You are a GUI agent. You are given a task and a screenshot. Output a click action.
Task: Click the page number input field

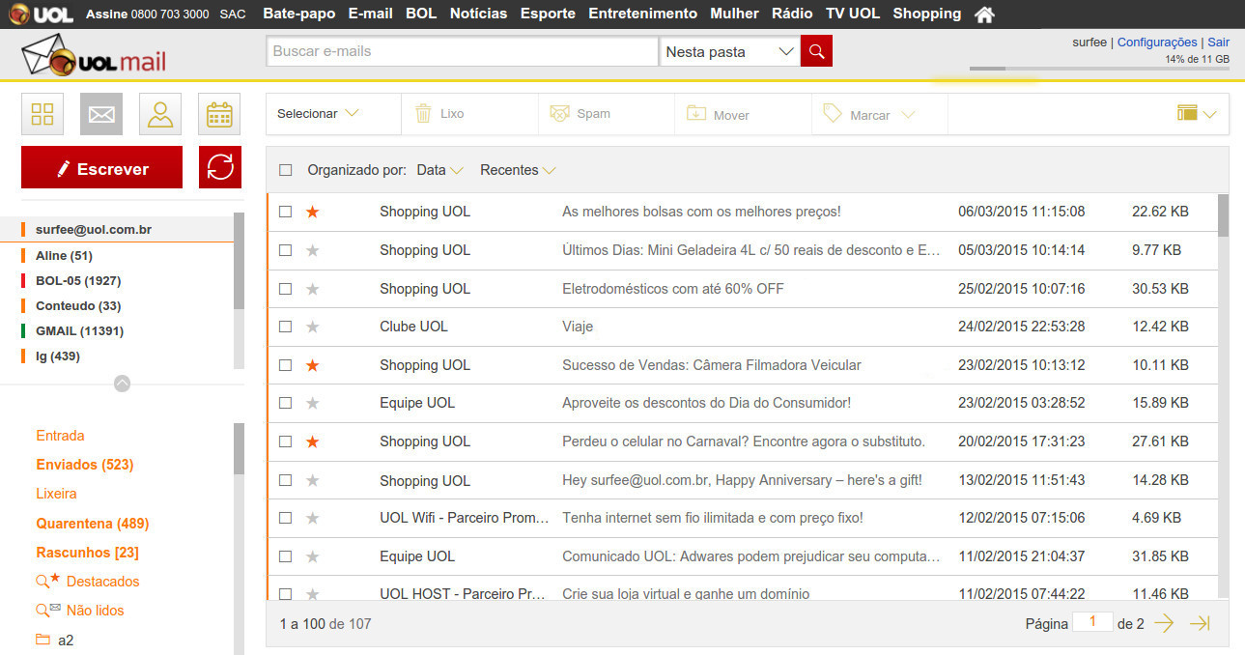pos(1092,623)
